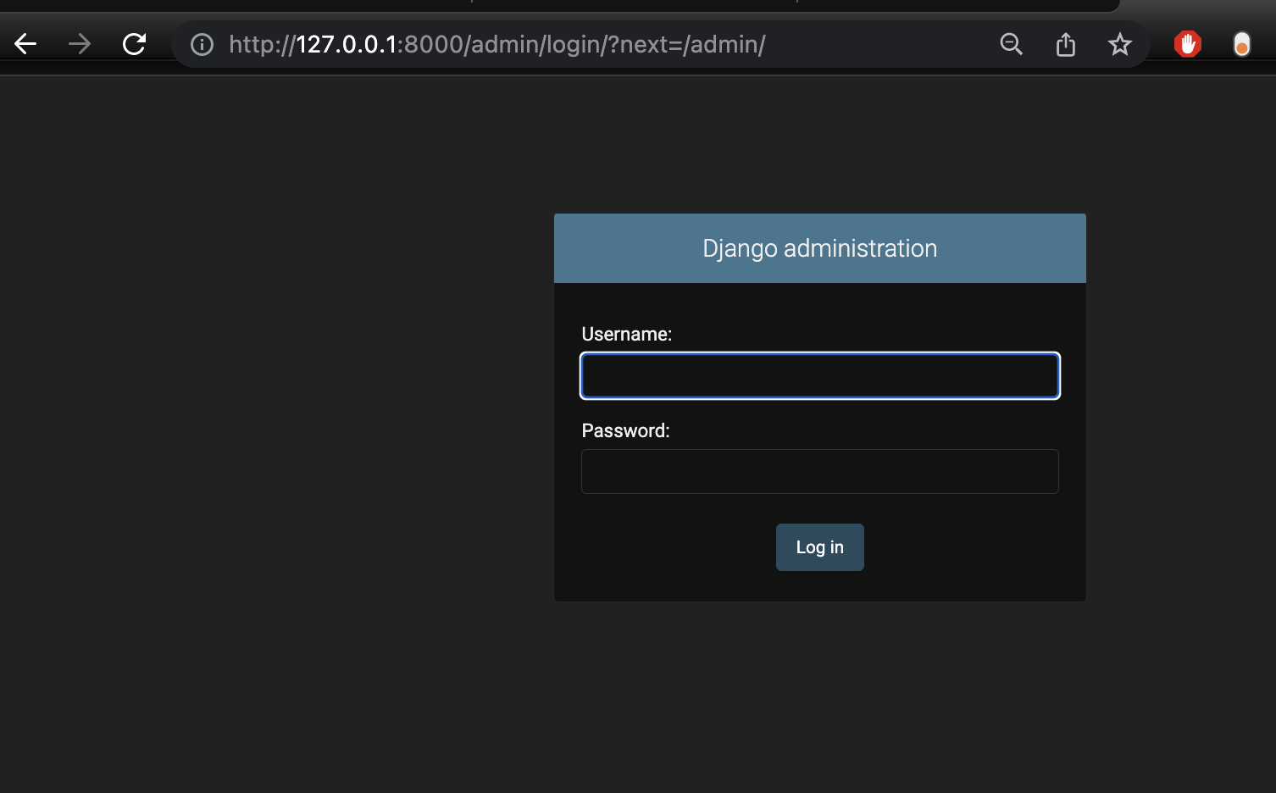Go back to the previous page
This screenshot has width=1276, height=793.
[x=25, y=44]
